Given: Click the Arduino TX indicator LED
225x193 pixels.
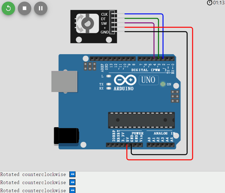Looking at the screenshot, I should [x=109, y=84].
